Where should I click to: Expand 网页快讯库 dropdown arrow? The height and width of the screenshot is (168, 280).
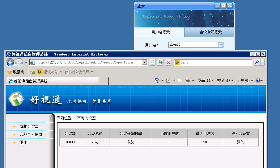(92, 72)
